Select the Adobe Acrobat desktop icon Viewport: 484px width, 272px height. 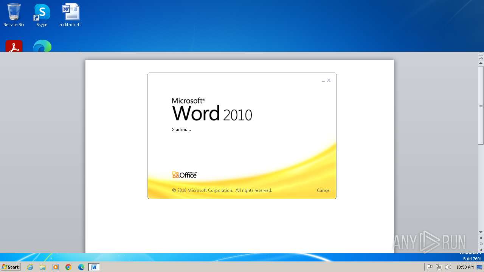coord(14,46)
